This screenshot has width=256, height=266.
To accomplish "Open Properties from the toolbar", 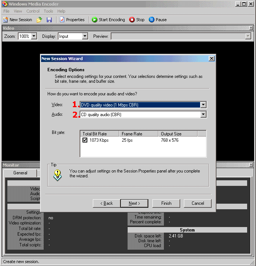I will point(72,20).
